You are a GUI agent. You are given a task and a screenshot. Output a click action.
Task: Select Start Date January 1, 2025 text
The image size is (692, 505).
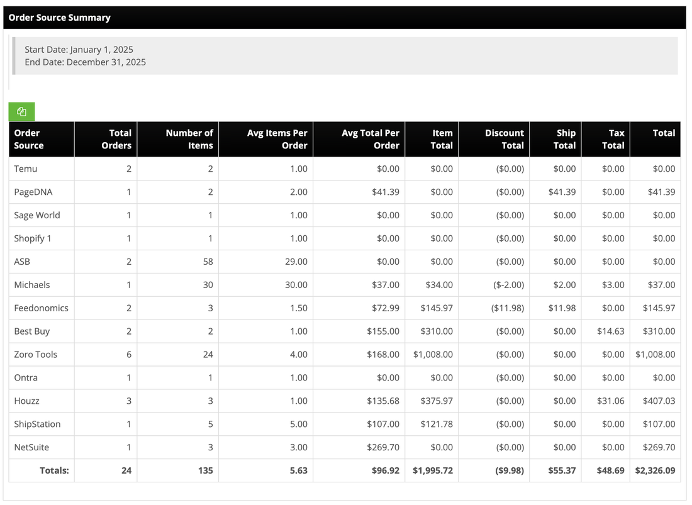(79, 50)
